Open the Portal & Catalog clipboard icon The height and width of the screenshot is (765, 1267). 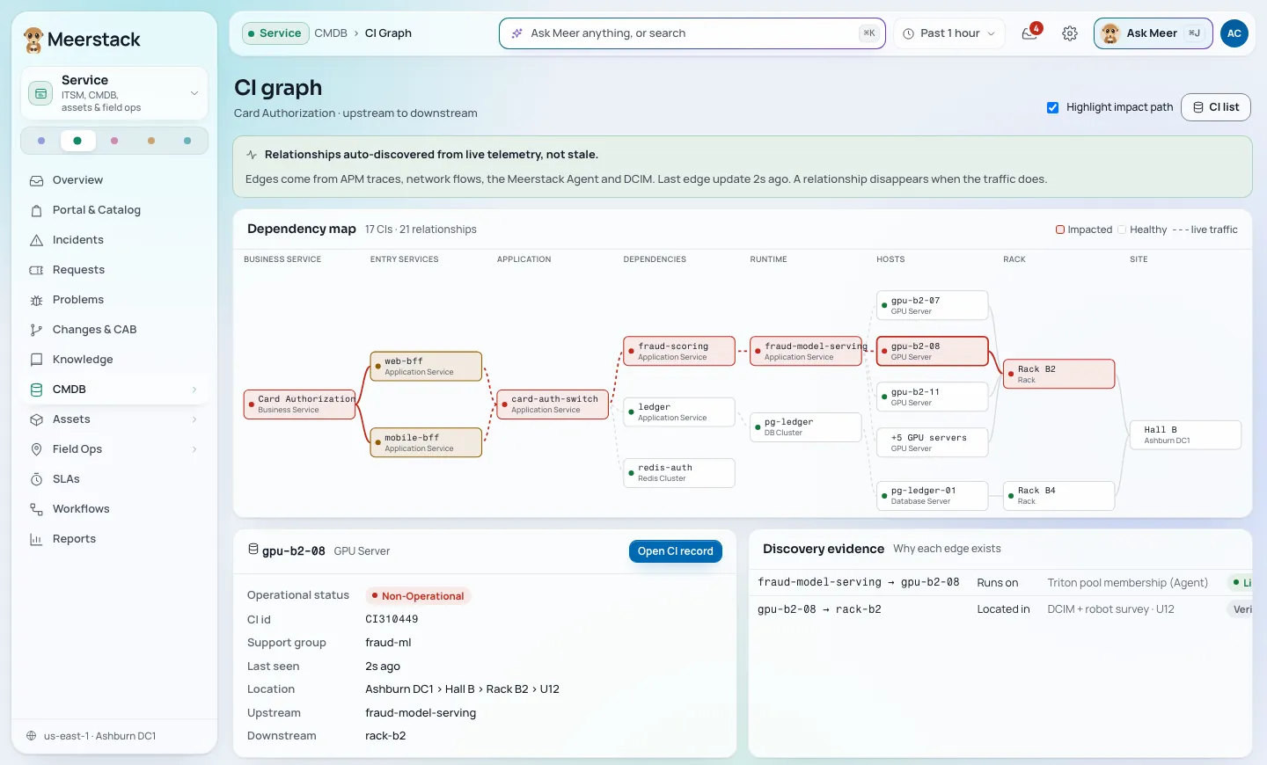(36, 210)
